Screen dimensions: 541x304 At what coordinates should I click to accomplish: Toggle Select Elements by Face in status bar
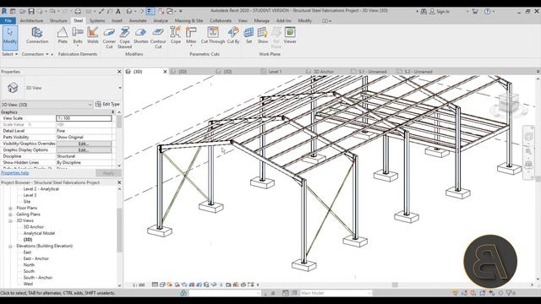pyautogui.click(x=483, y=293)
